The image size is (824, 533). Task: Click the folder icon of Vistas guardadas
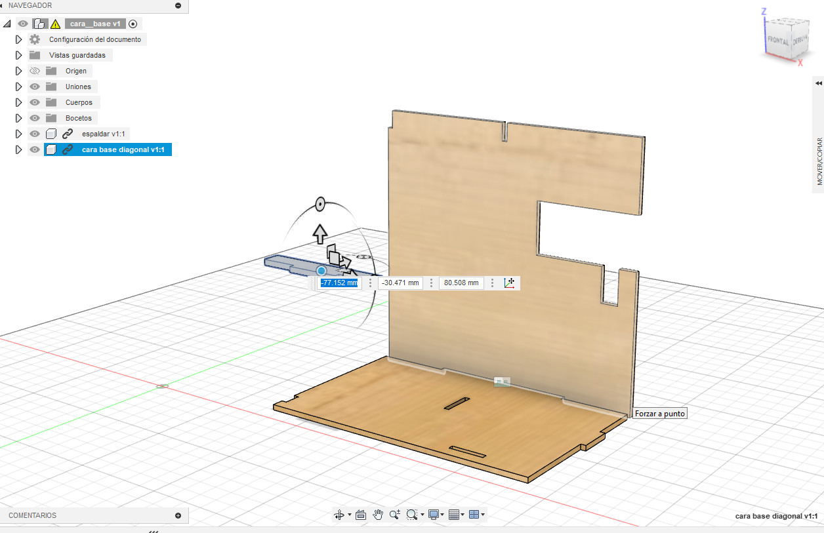[x=35, y=55]
